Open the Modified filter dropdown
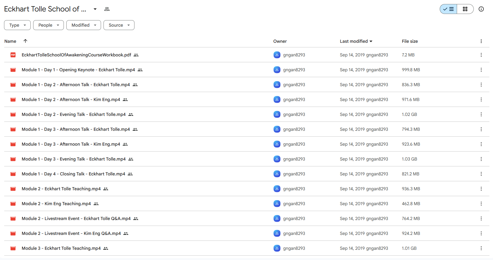 [x=84, y=25]
